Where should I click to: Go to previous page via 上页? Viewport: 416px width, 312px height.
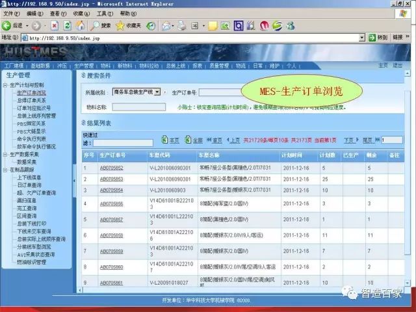[233, 140]
